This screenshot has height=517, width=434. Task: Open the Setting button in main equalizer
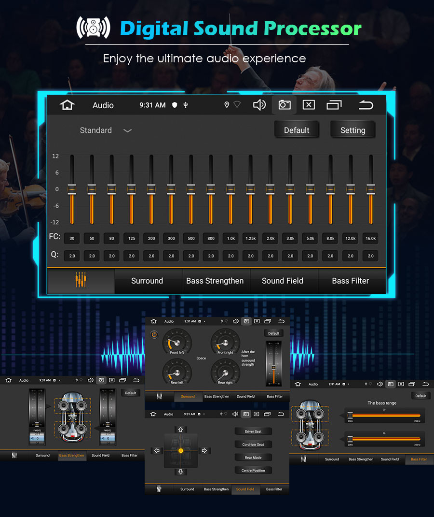coord(353,130)
